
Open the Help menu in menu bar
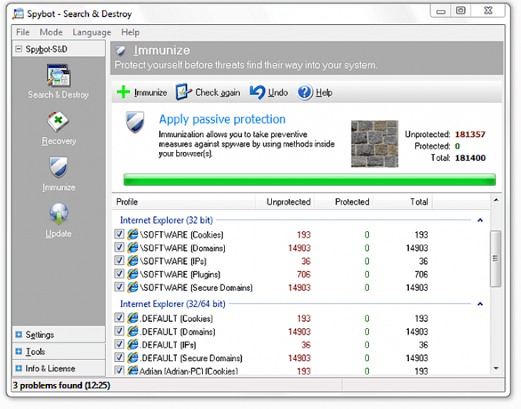pos(130,32)
